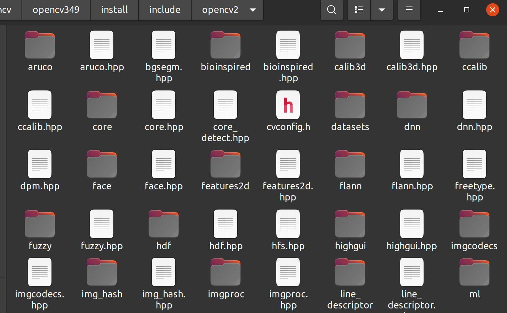507x313 pixels.
Task: Open the view options dropdown arrow
Action: coord(382,10)
